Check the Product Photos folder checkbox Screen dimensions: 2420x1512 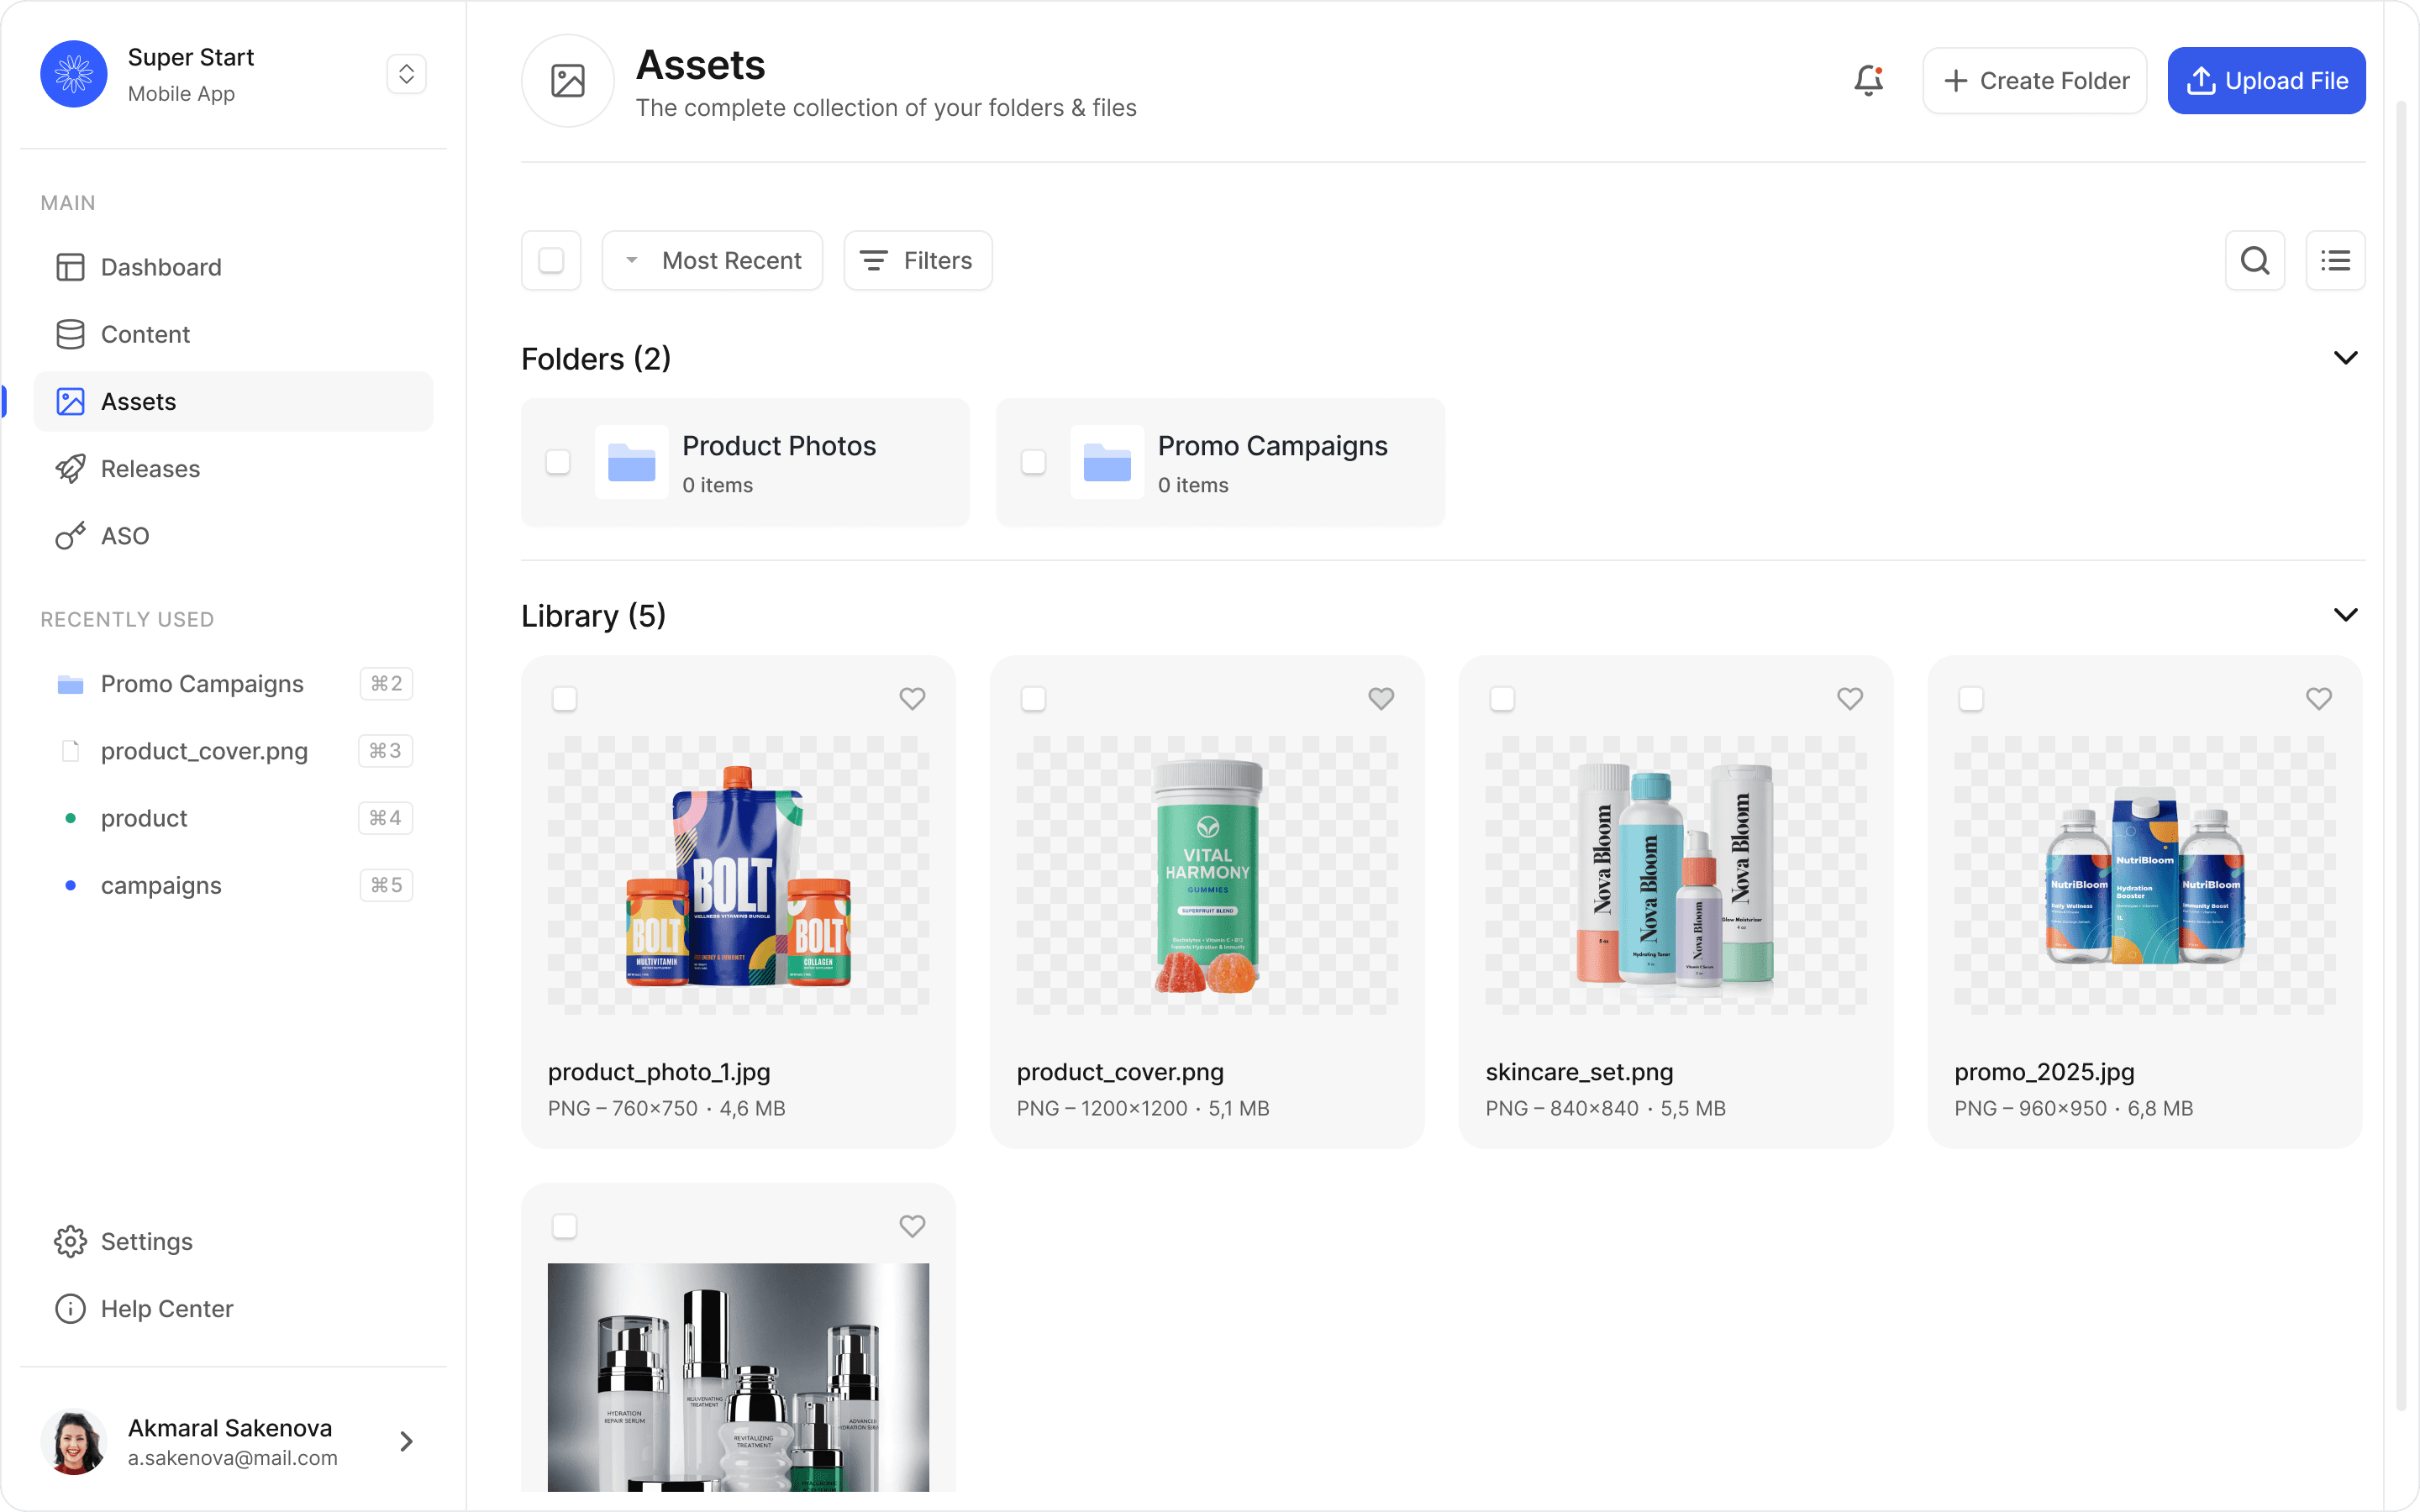557,462
